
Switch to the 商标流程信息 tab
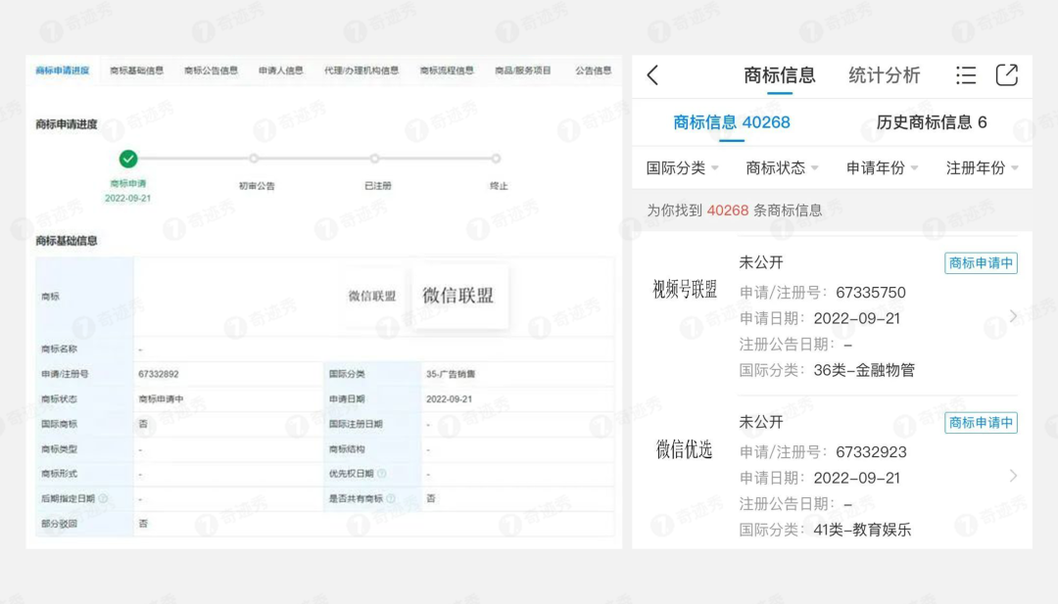[x=446, y=70]
